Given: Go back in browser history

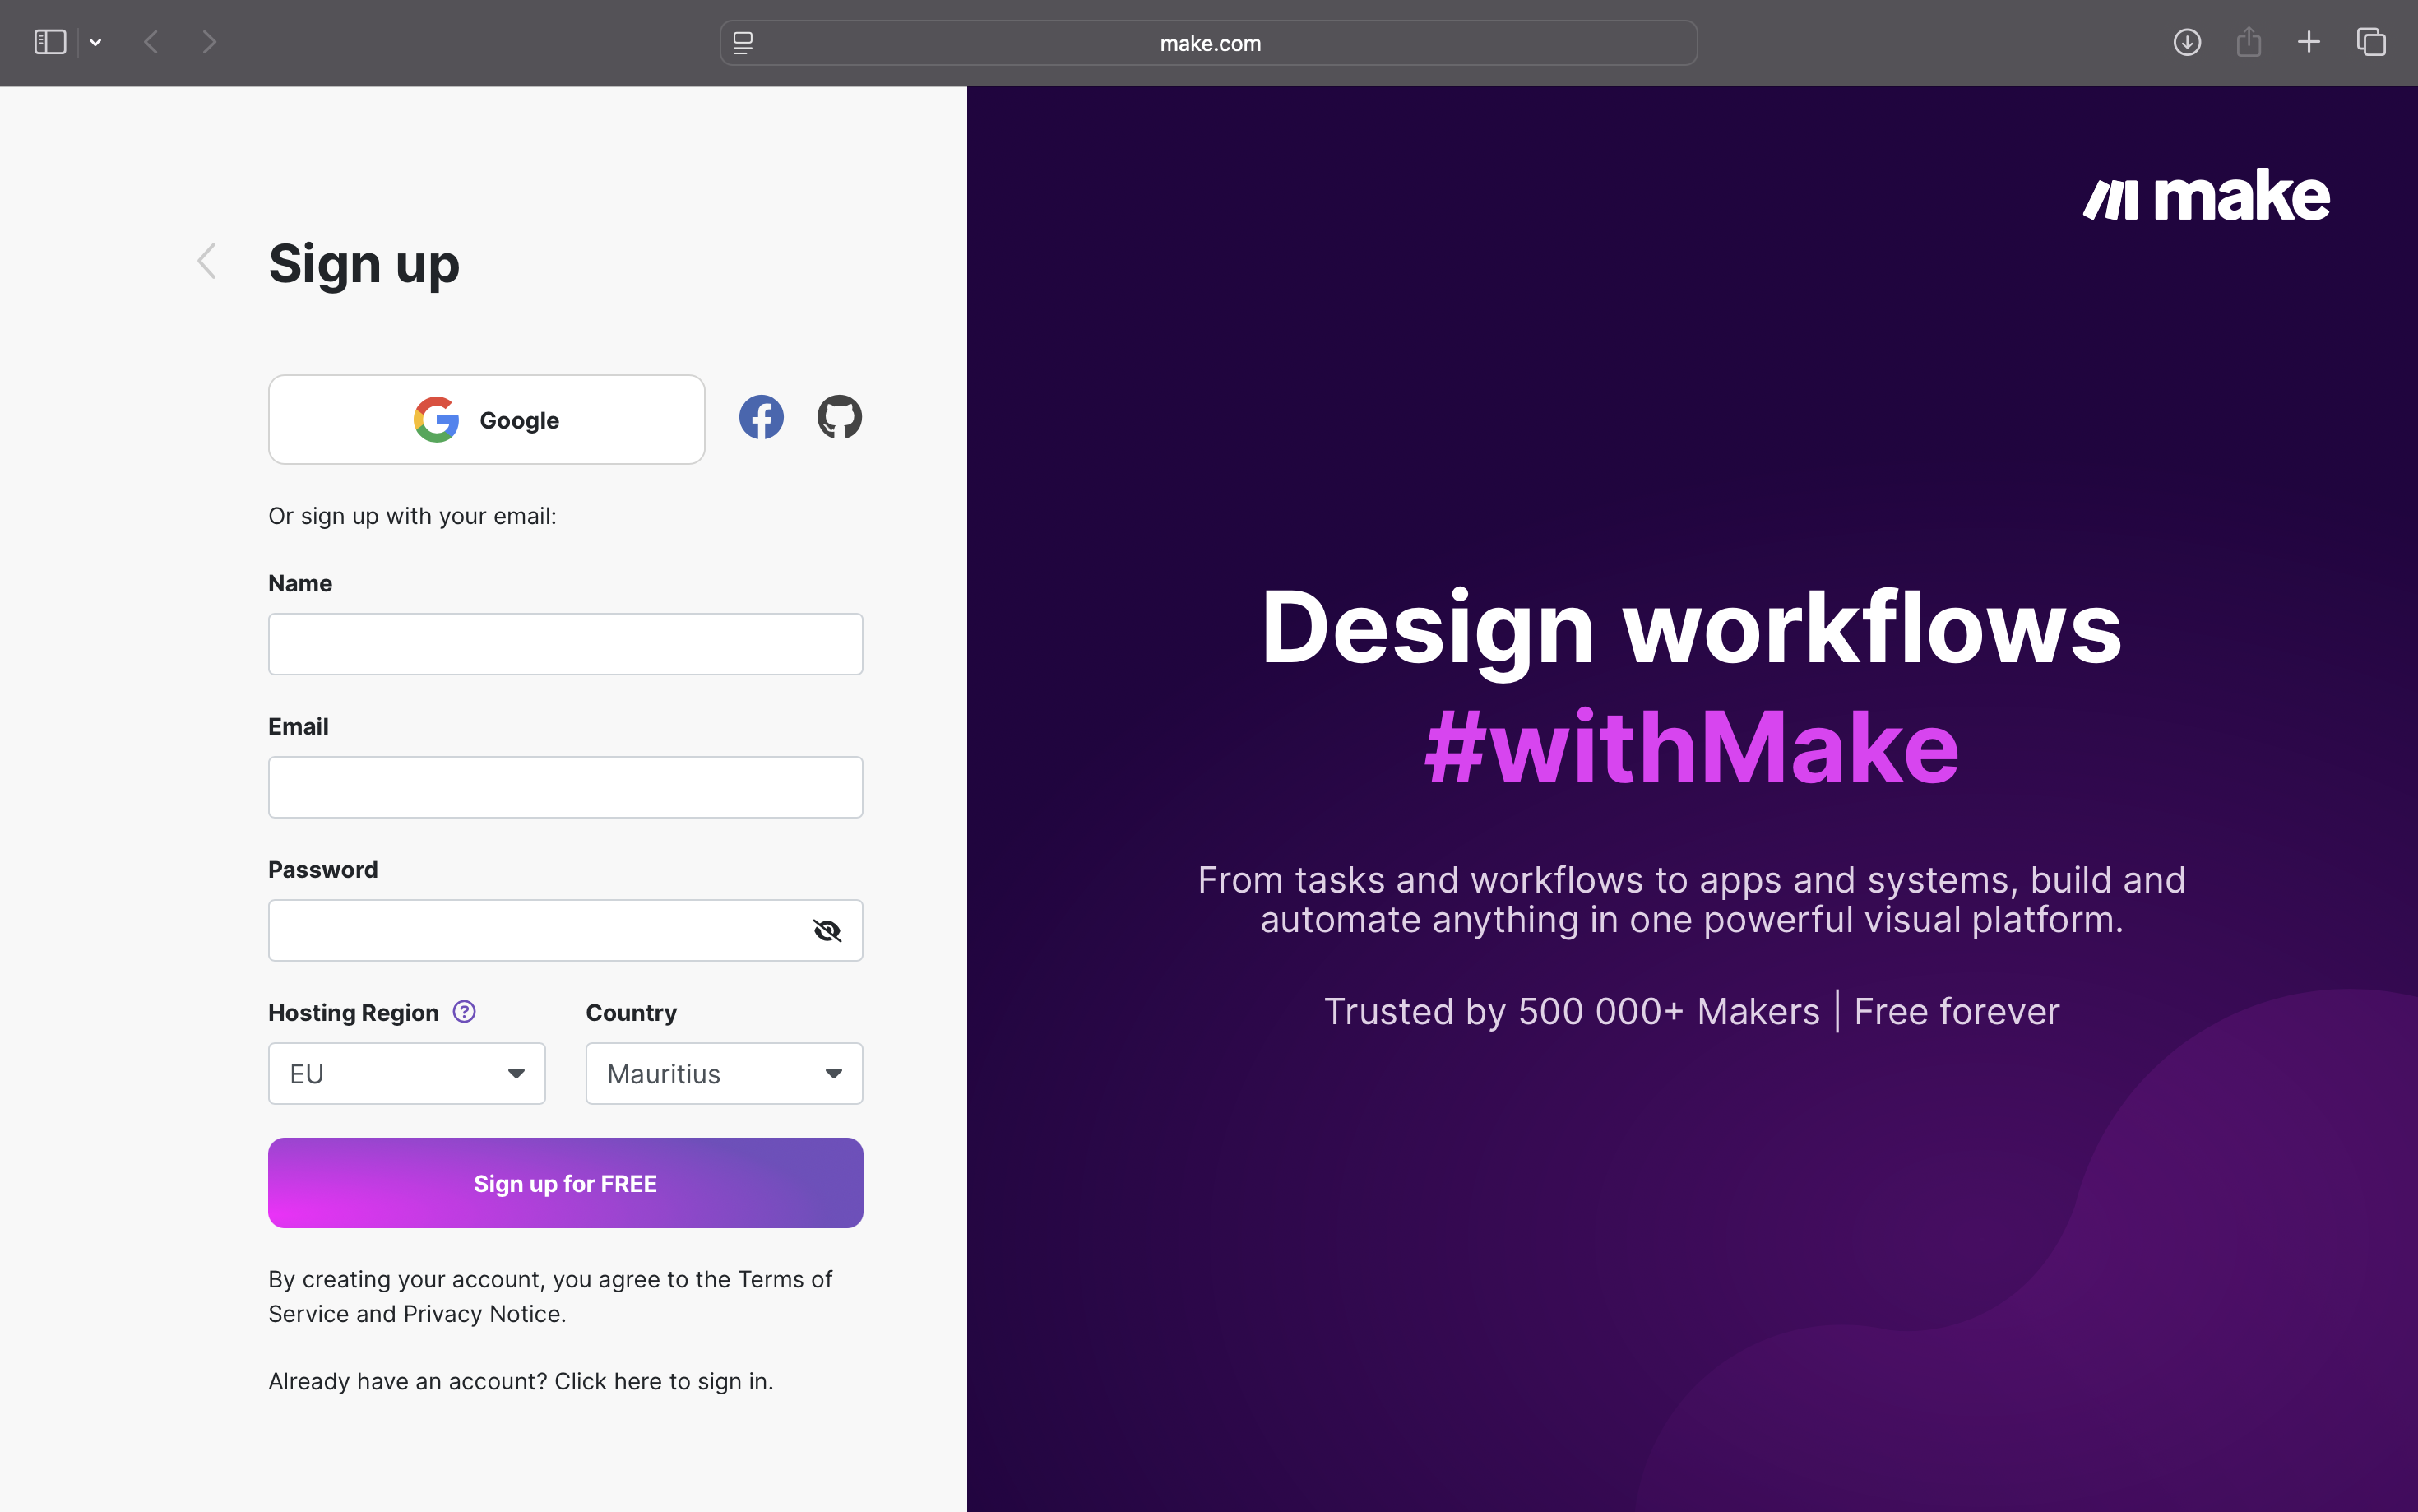Looking at the screenshot, I should coord(152,42).
